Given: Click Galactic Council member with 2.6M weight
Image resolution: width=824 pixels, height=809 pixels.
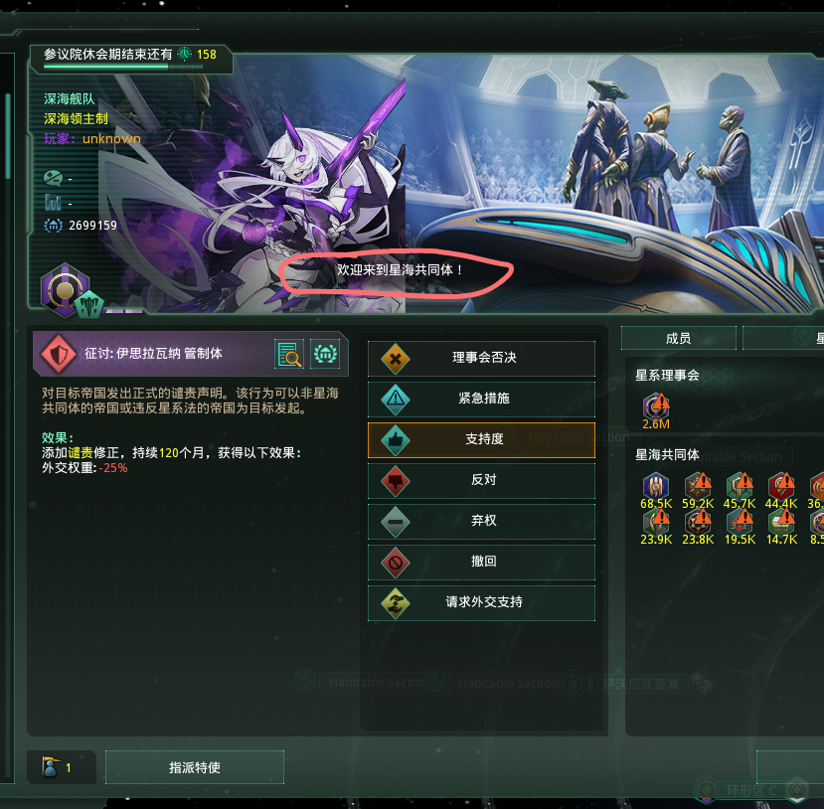Looking at the screenshot, I should click(x=656, y=406).
